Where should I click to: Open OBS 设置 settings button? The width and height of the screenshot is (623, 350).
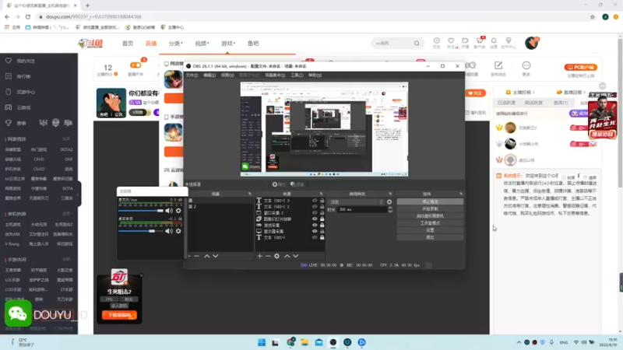point(430,230)
